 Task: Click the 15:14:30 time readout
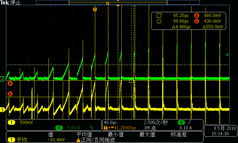(220, 134)
